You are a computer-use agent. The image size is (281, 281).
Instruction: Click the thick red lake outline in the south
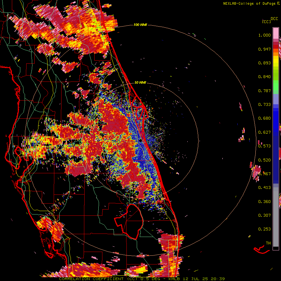tap(129, 221)
